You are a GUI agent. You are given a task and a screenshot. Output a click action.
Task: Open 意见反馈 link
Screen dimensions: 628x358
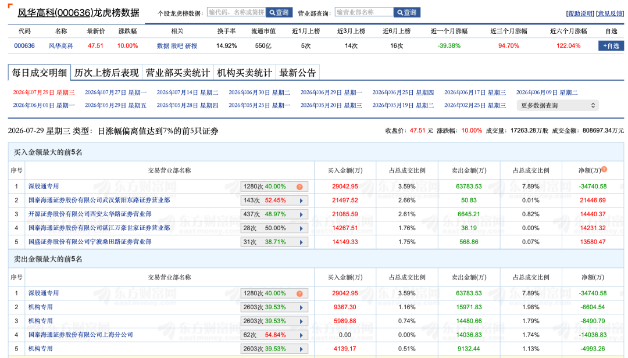(610, 13)
